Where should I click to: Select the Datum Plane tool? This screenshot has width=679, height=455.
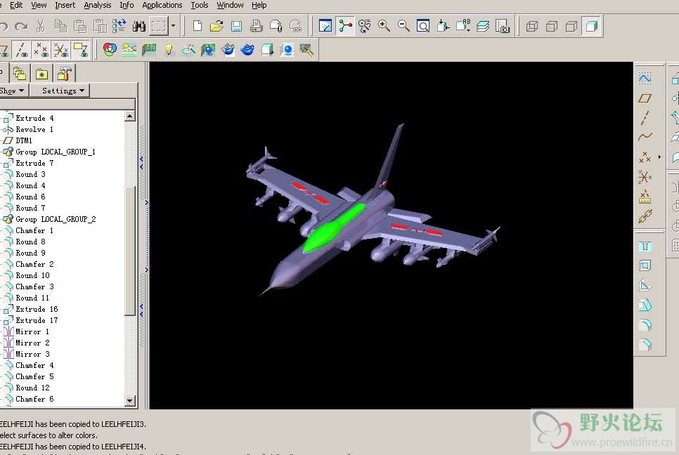coord(645,98)
